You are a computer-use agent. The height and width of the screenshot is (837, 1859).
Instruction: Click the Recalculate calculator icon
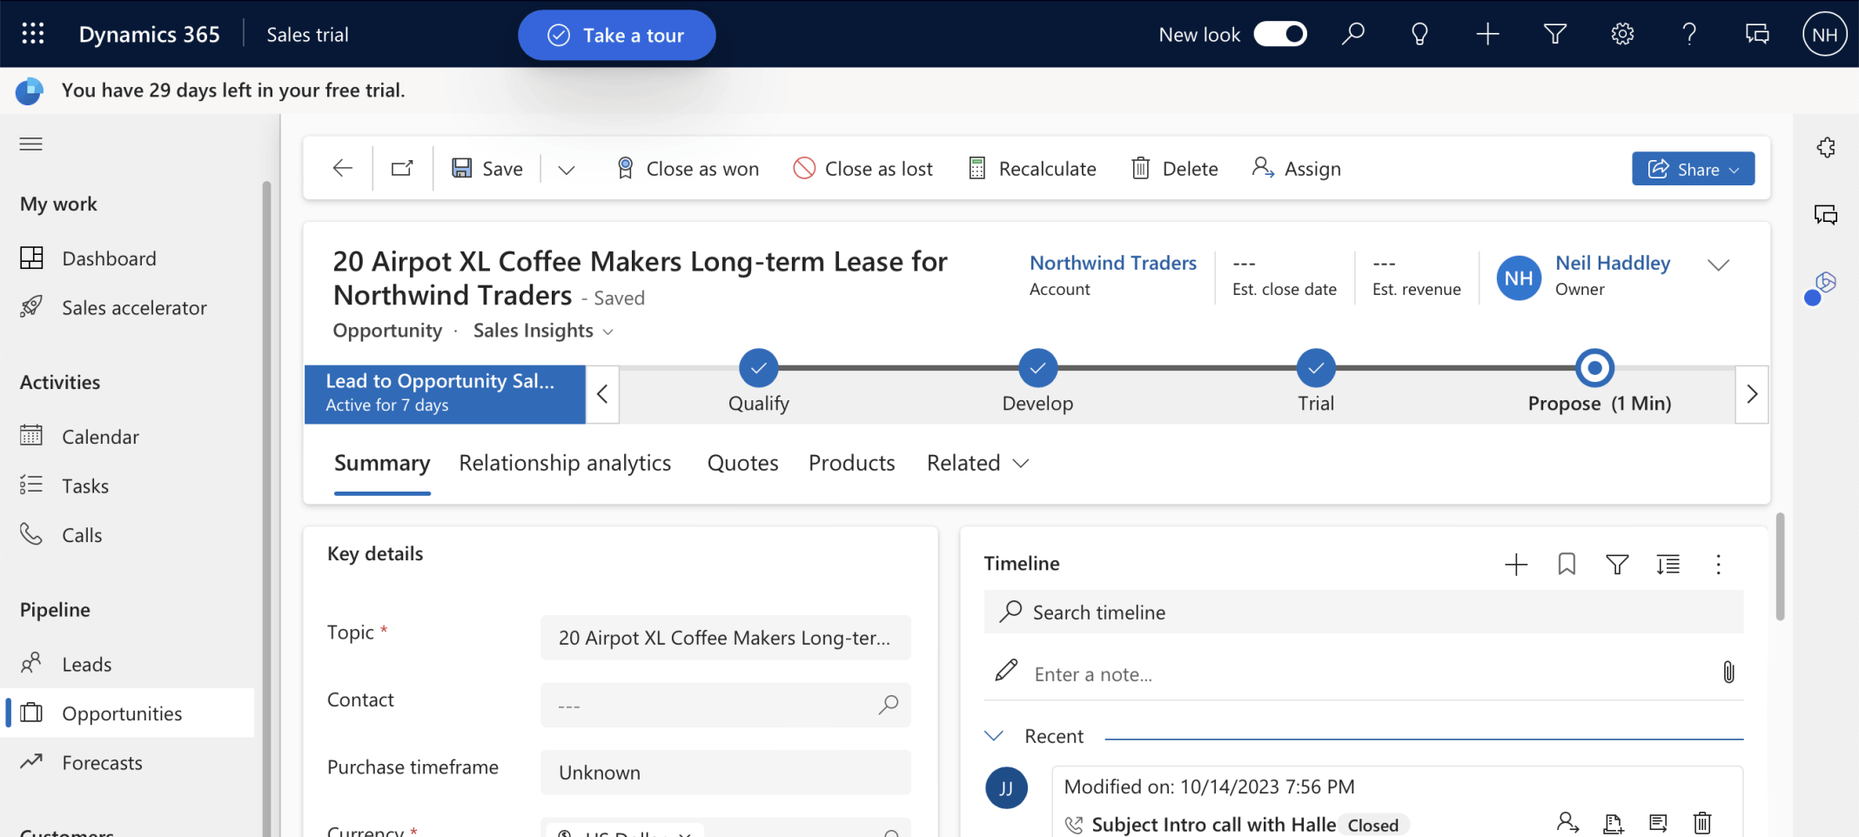pyautogui.click(x=976, y=169)
